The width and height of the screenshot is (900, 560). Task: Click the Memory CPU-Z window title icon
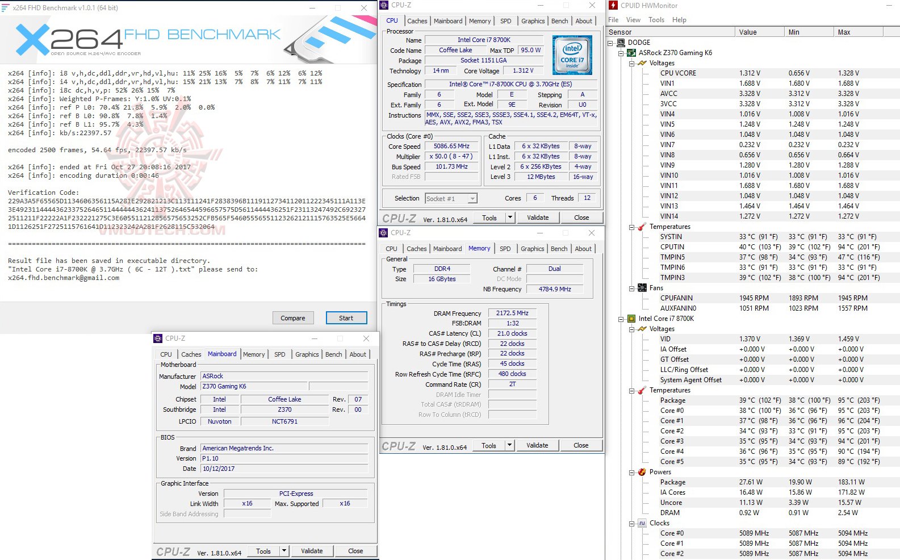point(384,233)
